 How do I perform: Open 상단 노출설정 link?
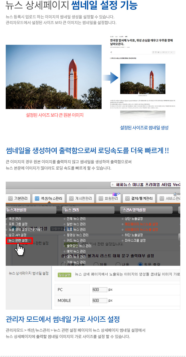pyautogui.click(x=134, y=219)
